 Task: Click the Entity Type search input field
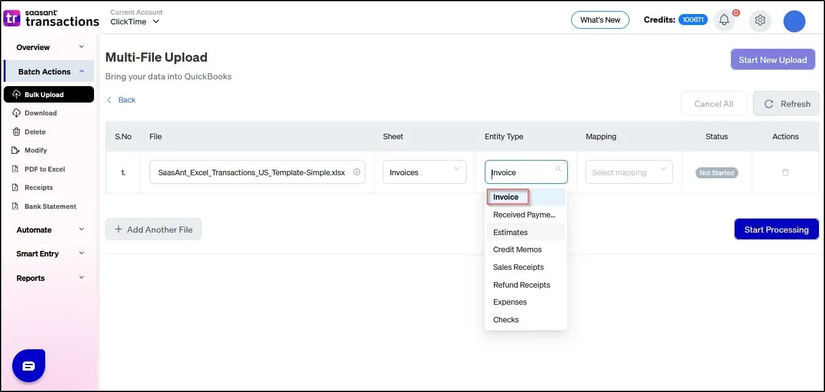click(526, 172)
